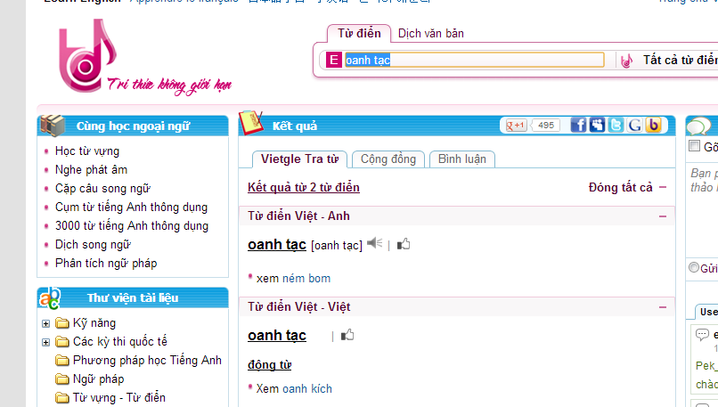The width and height of the screenshot is (718, 407).
Task: Expand the Các kỳ thi quốc tế tree node
Action: coord(45,342)
